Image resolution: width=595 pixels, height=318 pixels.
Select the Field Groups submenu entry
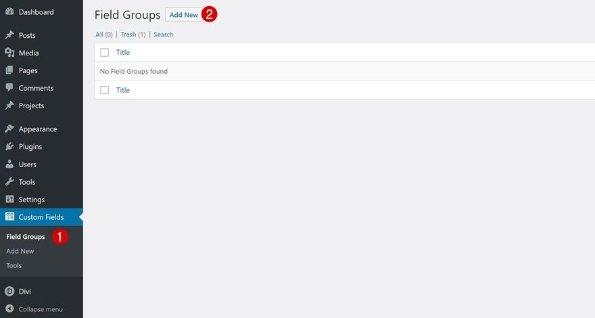pos(26,236)
